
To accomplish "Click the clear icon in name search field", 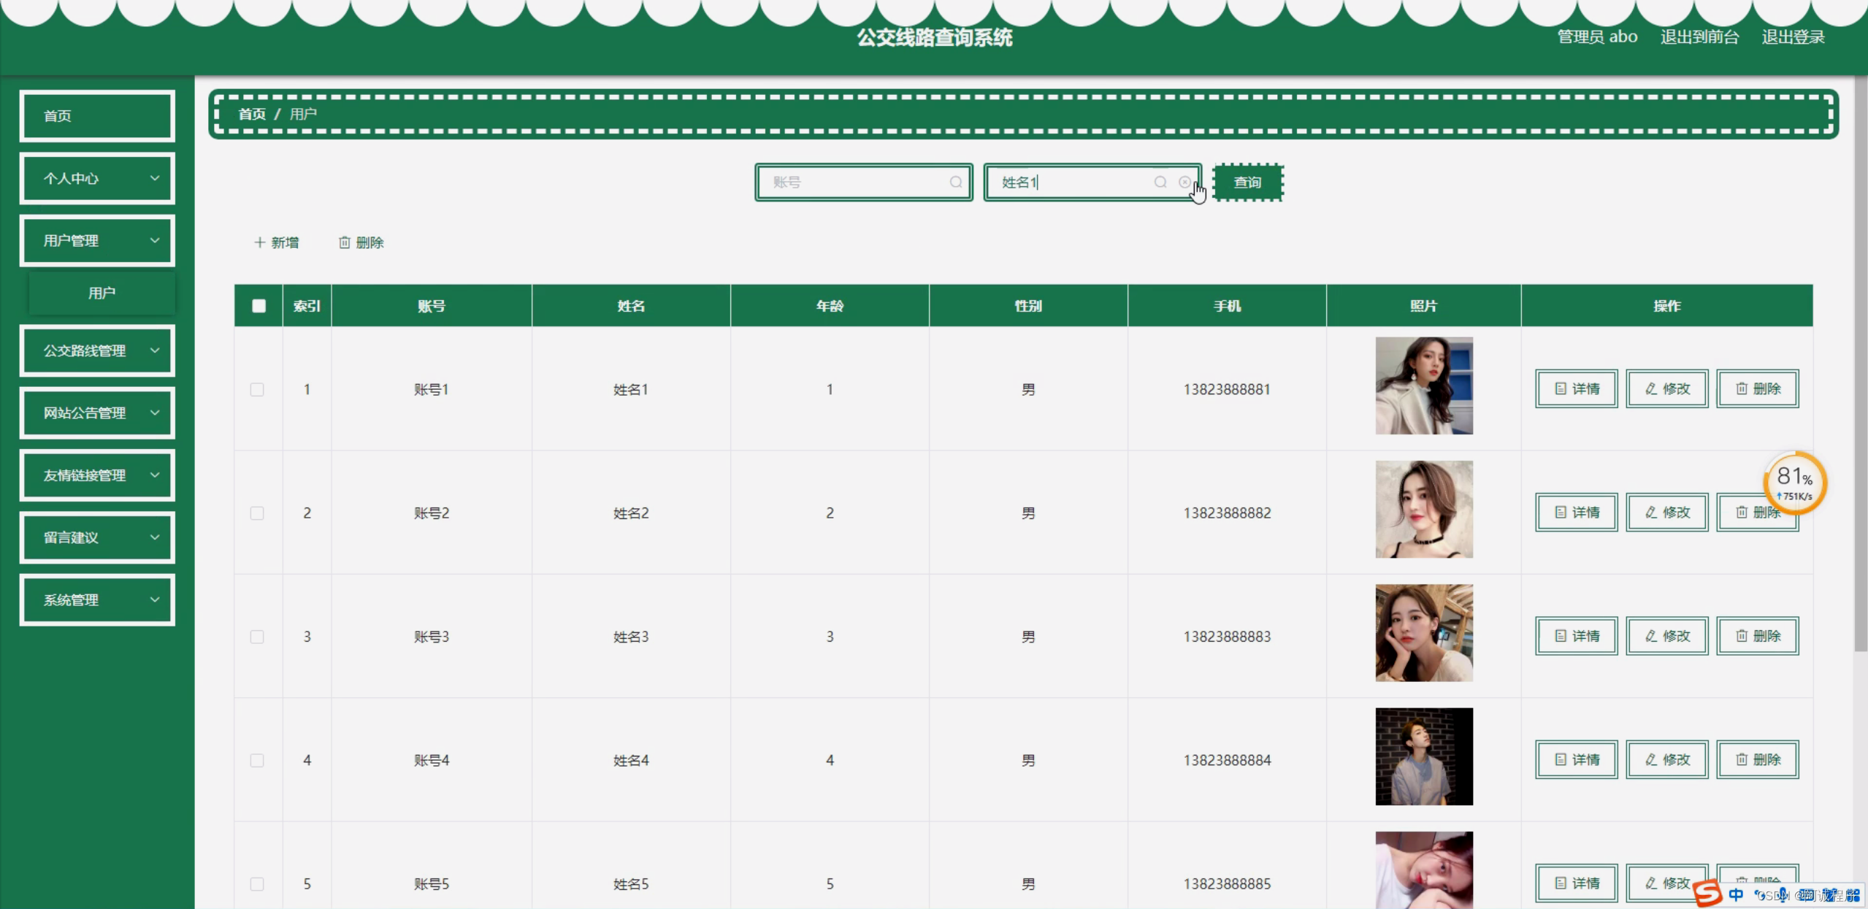I will pyautogui.click(x=1184, y=183).
